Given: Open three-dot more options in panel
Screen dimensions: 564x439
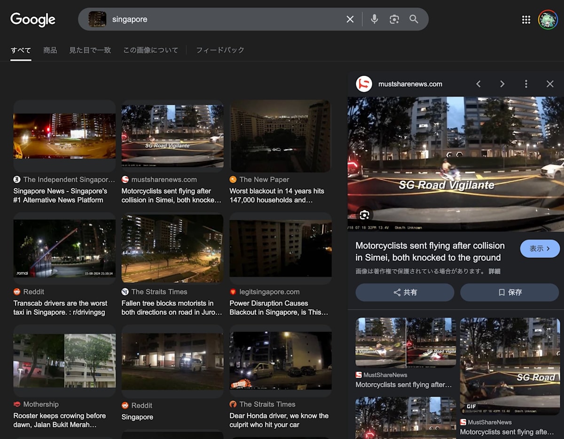Looking at the screenshot, I should pyautogui.click(x=526, y=84).
